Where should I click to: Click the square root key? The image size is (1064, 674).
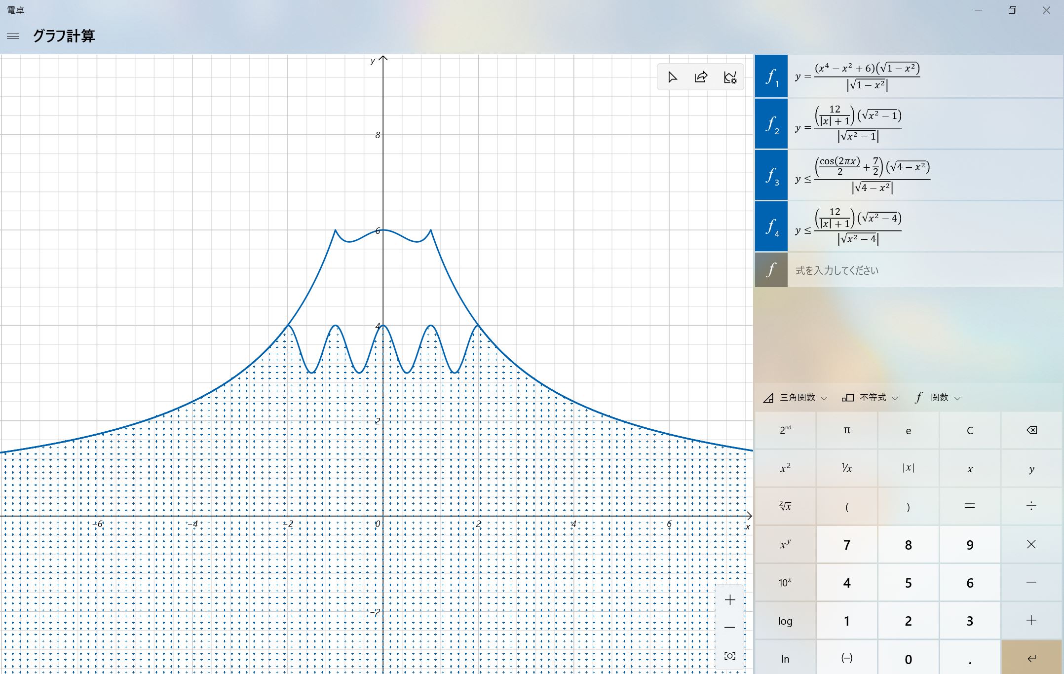pyautogui.click(x=785, y=506)
